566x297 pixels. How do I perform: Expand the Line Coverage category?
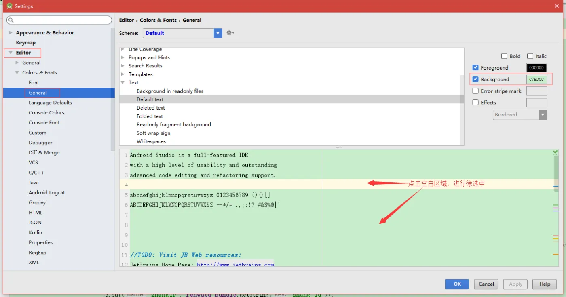pyautogui.click(x=123, y=49)
